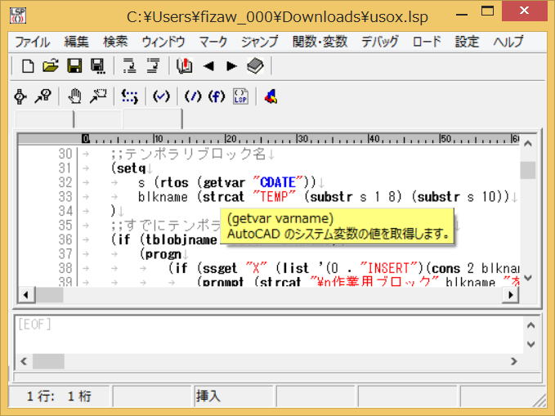The width and height of the screenshot is (555, 416).
Task: Click the hand stop icon
Action: click(x=74, y=96)
